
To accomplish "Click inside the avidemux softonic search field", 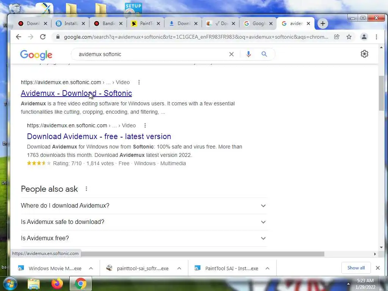I will [151, 54].
